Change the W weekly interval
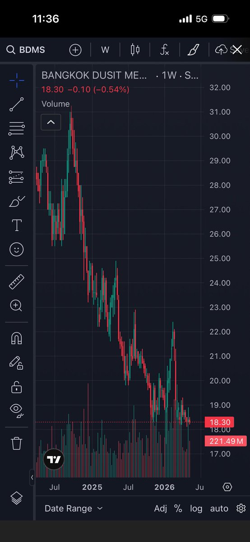The height and width of the screenshot is (542, 250). (105, 50)
